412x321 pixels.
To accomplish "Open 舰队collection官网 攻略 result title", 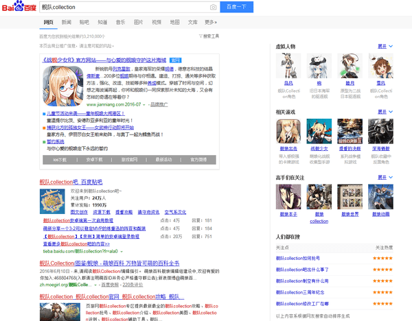I will tap(112, 296).
